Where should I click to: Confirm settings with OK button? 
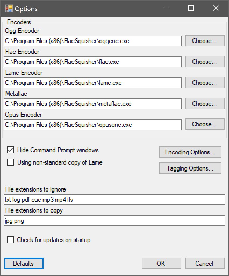pos(161,263)
